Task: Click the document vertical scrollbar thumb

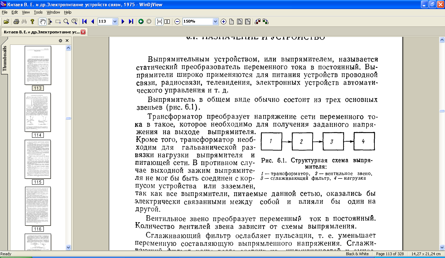Action: tap(442, 111)
